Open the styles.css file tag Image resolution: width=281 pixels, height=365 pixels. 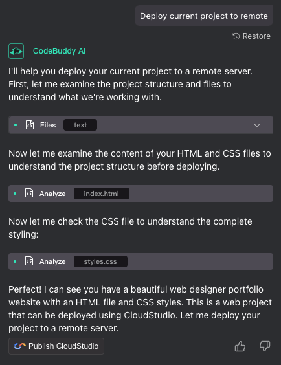click(100, 261)
